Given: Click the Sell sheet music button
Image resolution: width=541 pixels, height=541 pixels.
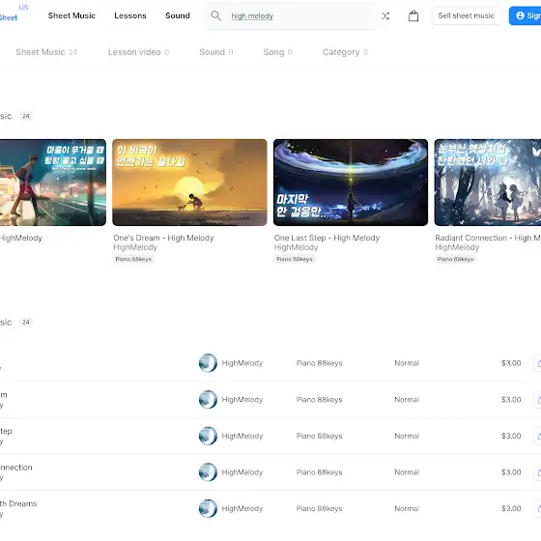Looking at the screenshot, I should [x=466, y=15].
